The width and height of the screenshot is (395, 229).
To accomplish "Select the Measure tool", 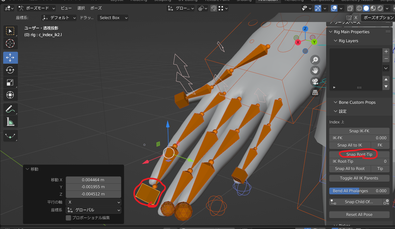I will tap(10, 121).
